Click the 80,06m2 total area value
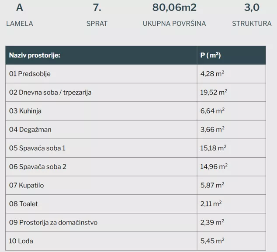Viewport: 277px width, 252px height. pos(174,7)
